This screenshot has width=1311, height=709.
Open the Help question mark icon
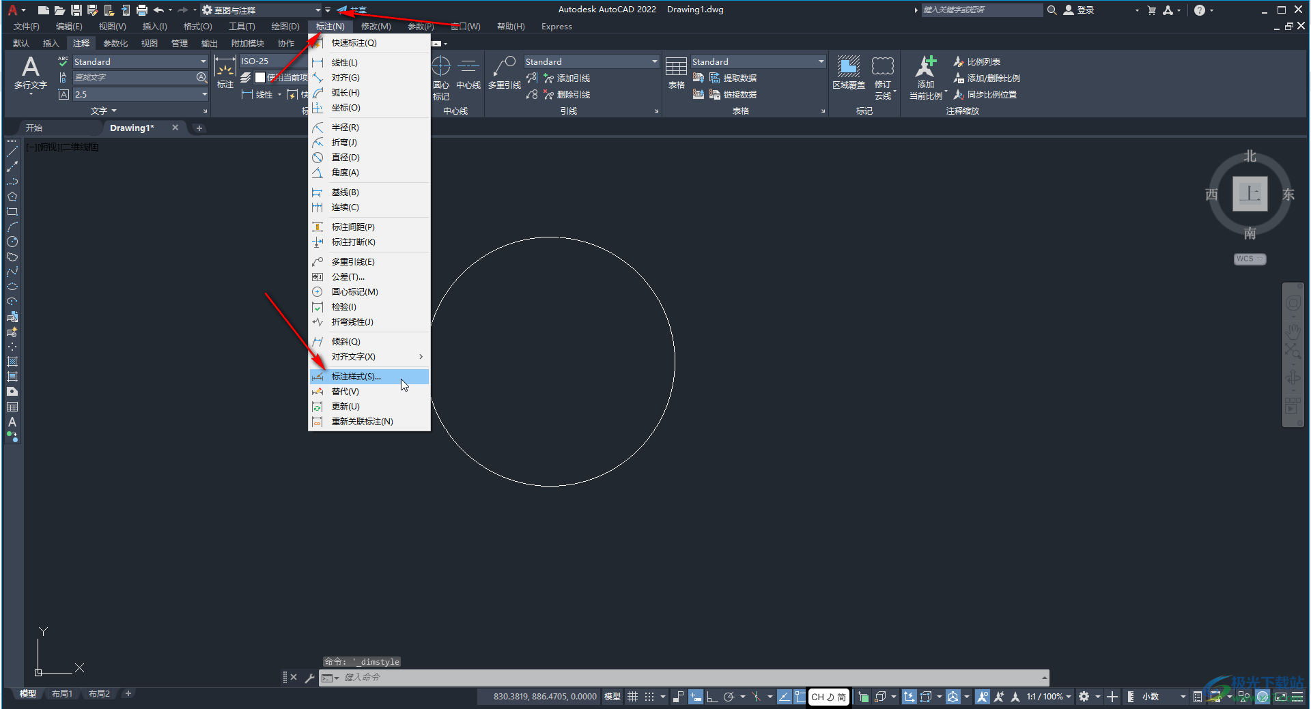coord(1200,10)
